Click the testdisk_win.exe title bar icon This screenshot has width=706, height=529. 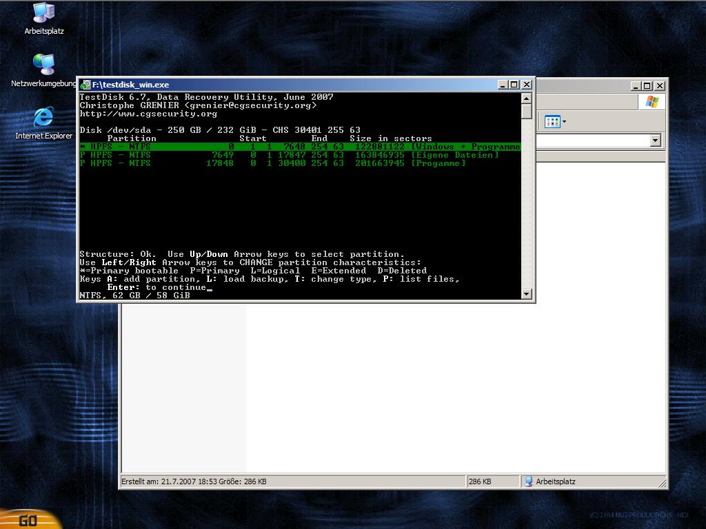click(x=85, y=85)
